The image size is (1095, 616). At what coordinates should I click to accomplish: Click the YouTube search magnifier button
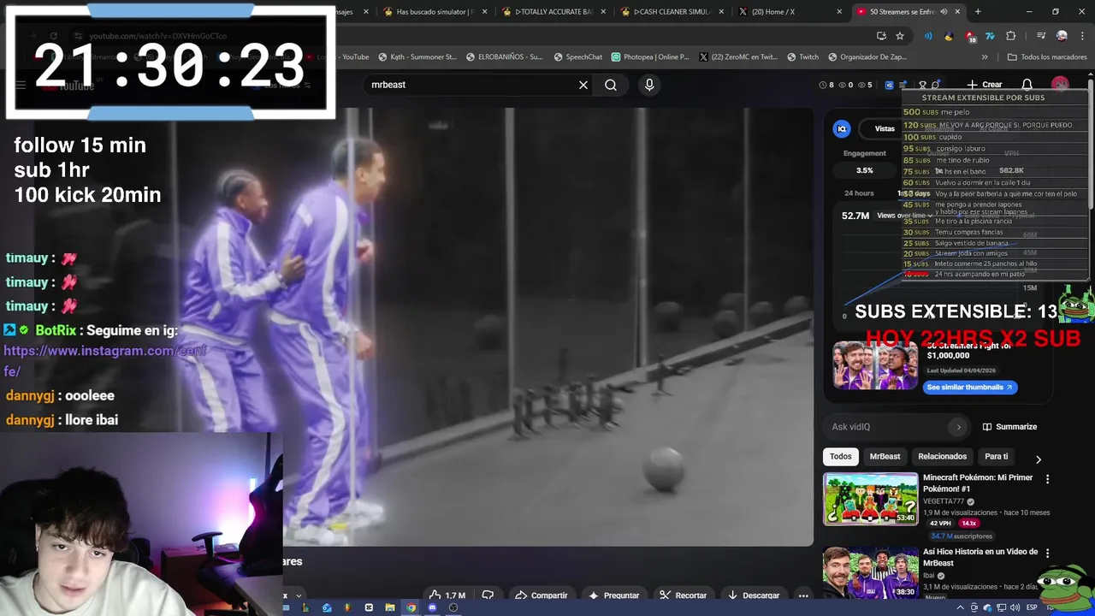(x=611, y=85)
